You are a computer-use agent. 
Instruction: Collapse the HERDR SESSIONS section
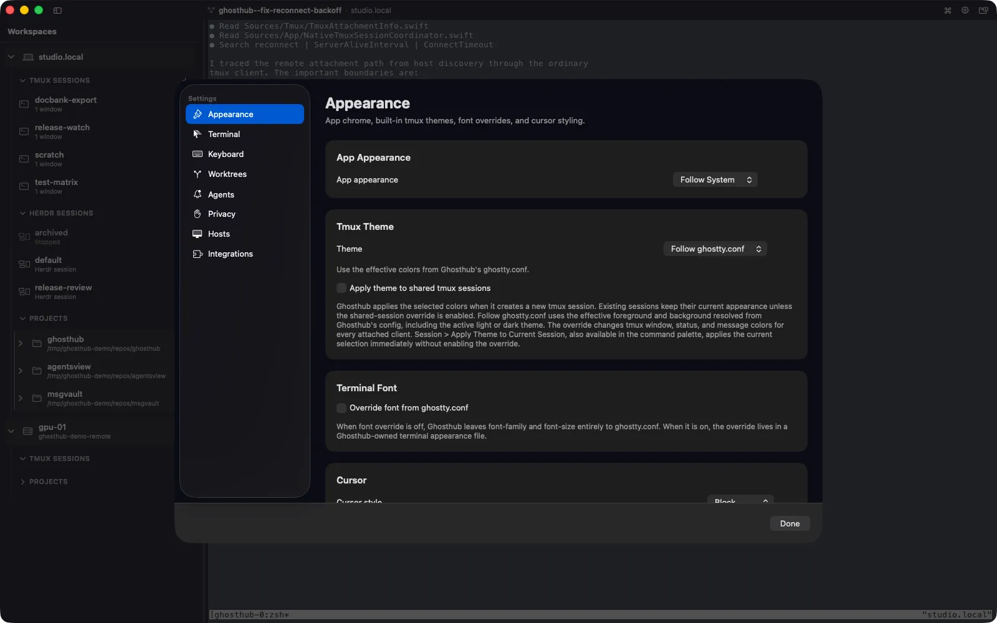[23, 213]
